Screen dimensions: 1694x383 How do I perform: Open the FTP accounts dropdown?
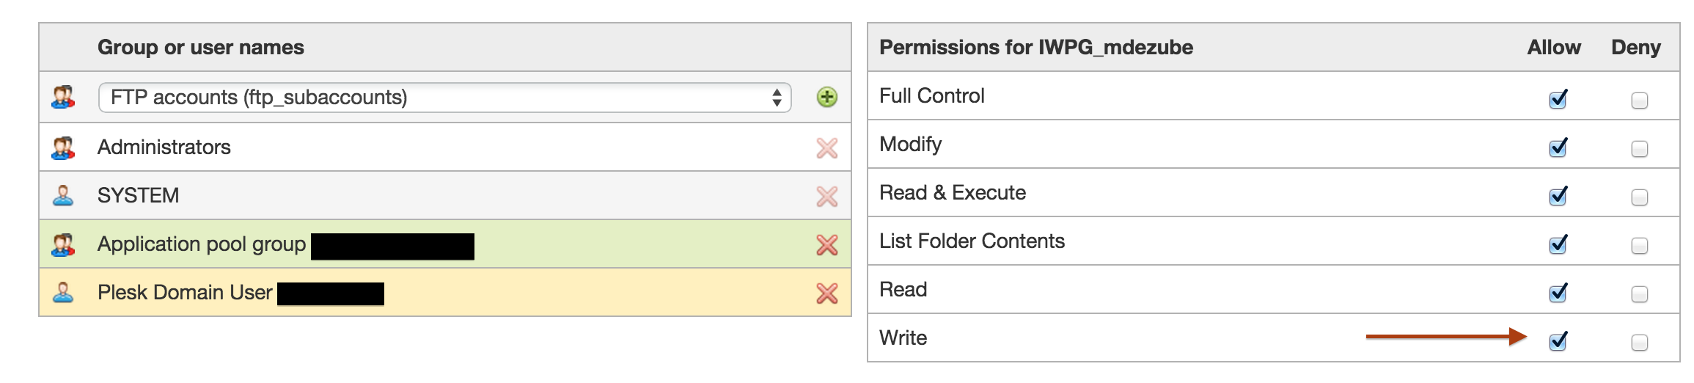click(440, 98)
